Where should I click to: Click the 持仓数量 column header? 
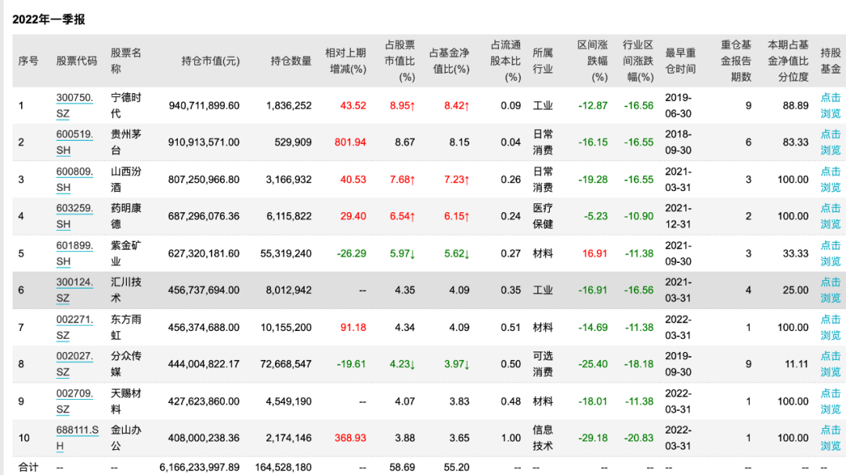(x=291, y=61)
